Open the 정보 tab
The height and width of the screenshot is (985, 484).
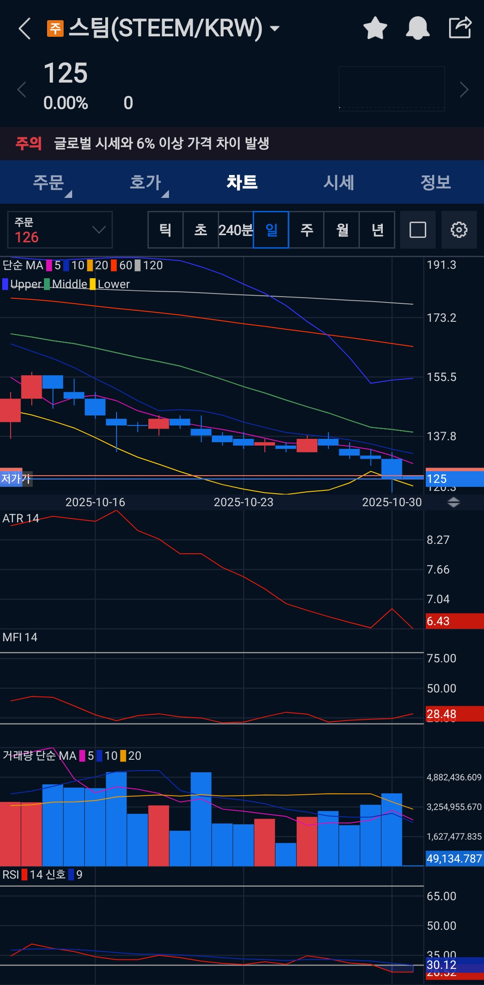[436, 182]
